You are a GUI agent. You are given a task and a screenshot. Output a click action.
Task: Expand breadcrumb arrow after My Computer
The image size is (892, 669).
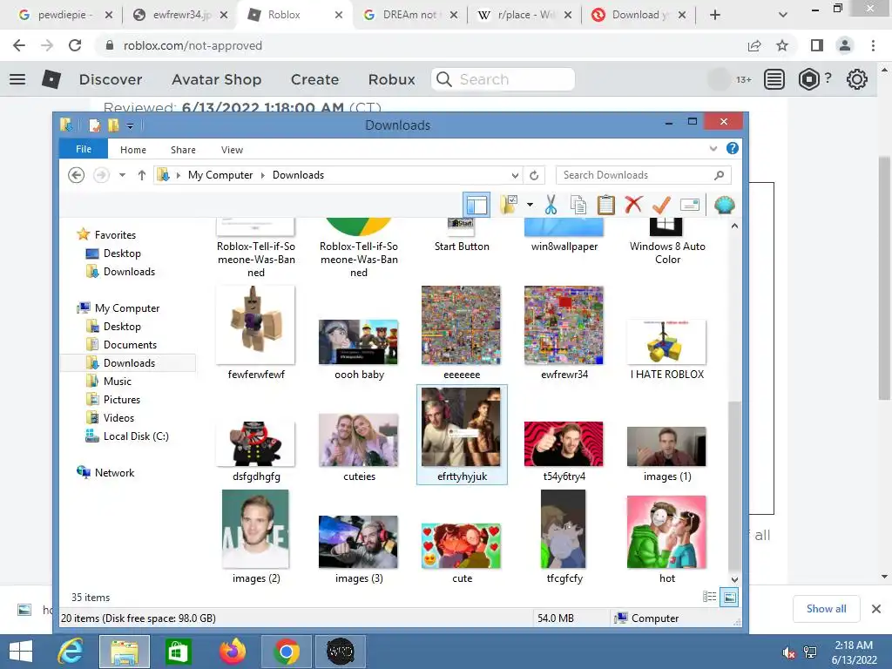[263, 175]
